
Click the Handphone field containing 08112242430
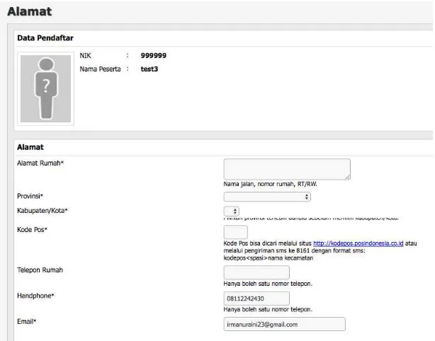(x=256, y=299)
